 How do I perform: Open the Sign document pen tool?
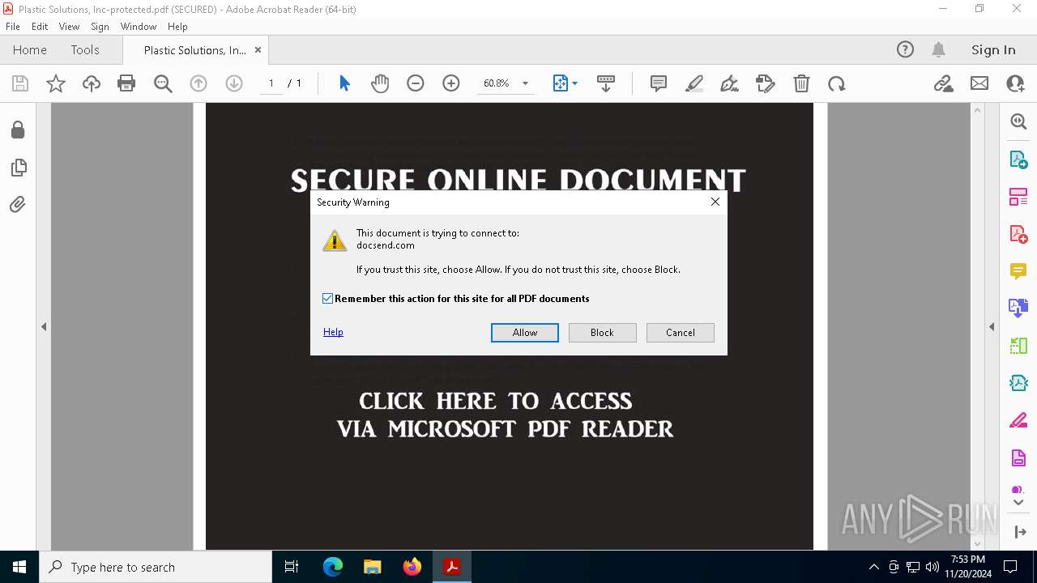(729, 83)
